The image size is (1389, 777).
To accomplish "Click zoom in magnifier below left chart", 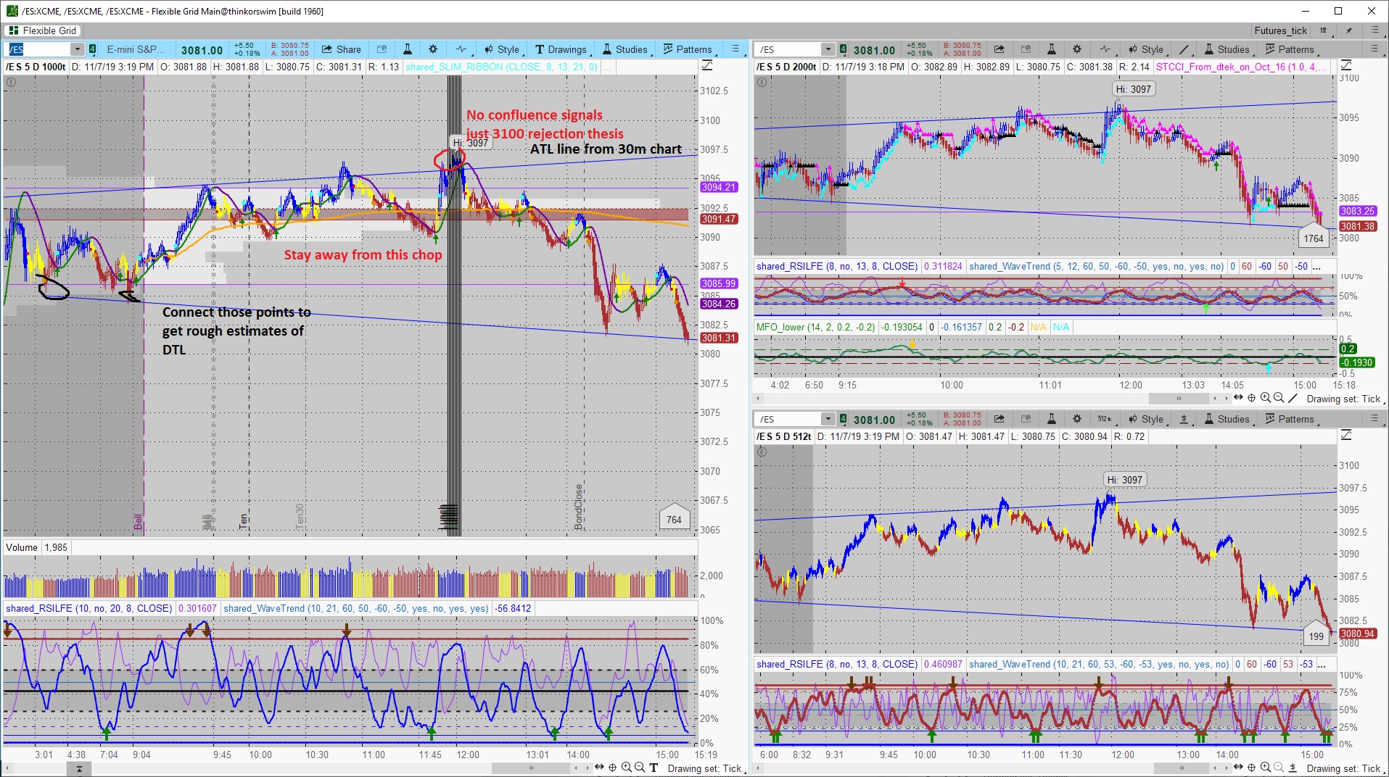I will 626,768.
